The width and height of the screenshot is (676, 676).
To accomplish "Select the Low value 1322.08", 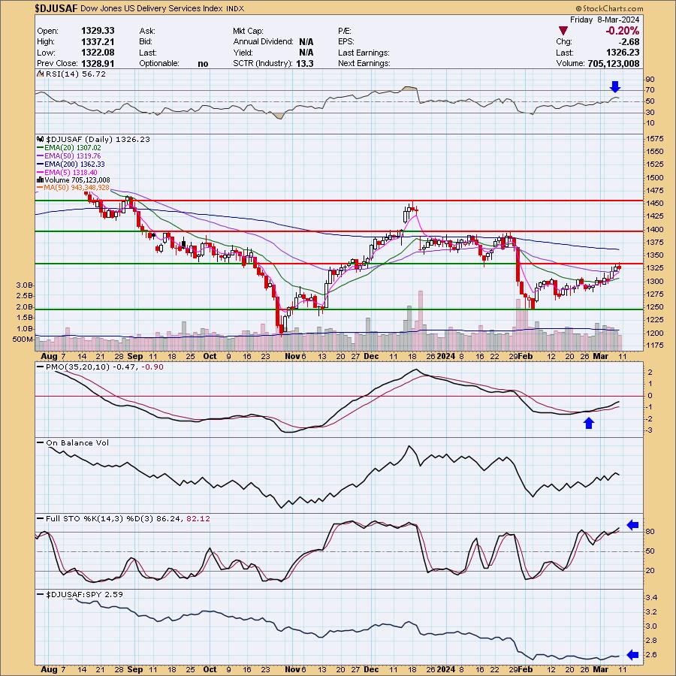I will coord(98,53).
